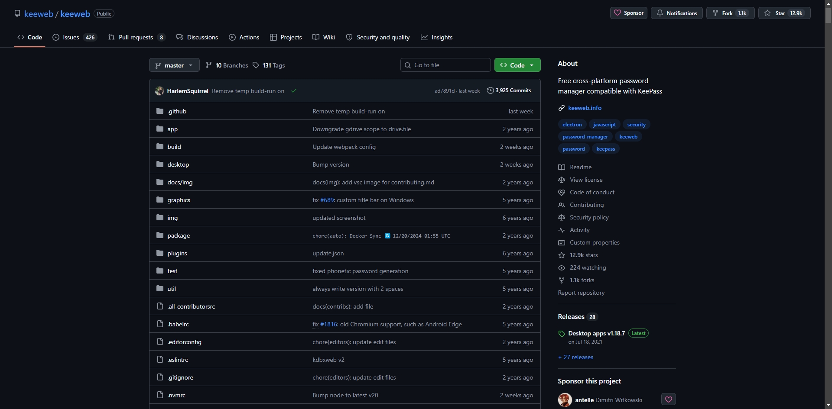View the + 27 releases link
The height and width of the screenshot is (409, 832).
click(575, 357)
